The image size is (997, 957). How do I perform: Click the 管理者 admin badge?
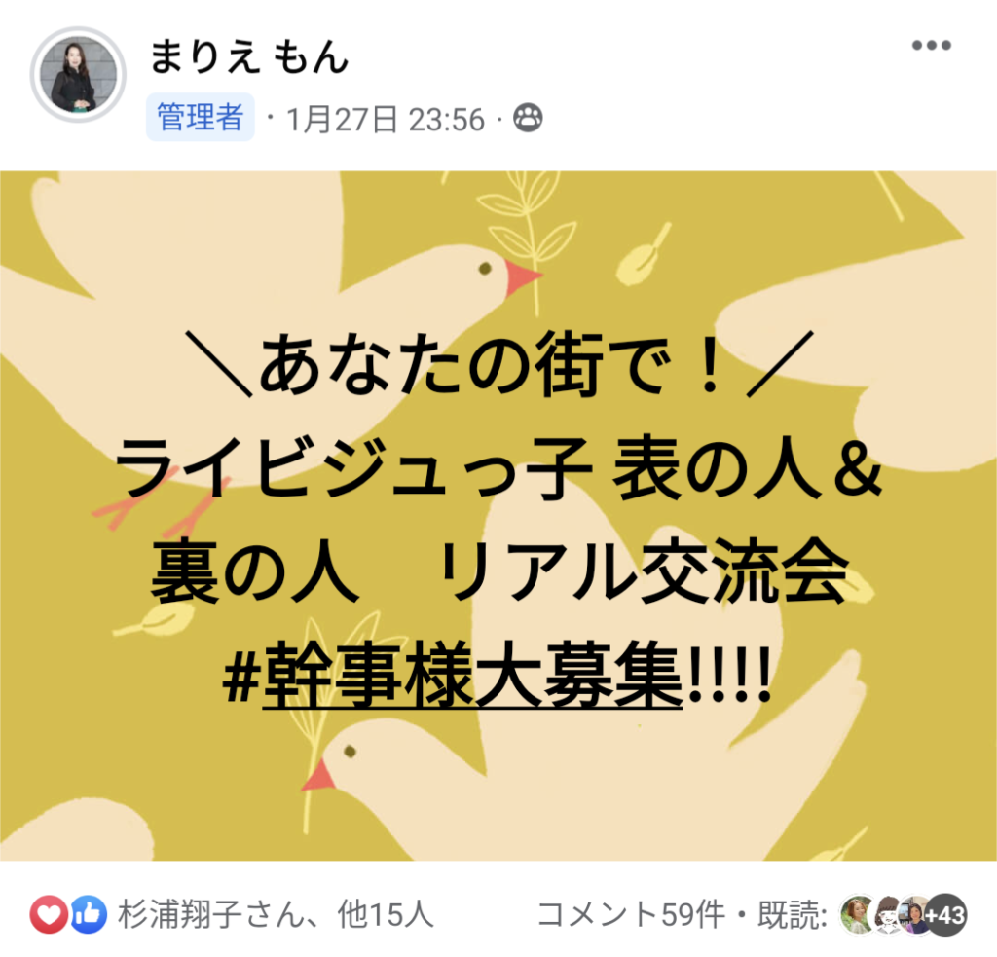pos(201,117)
